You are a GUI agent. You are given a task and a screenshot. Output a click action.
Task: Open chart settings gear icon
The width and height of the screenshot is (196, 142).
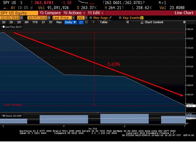(x=184, y=22)
